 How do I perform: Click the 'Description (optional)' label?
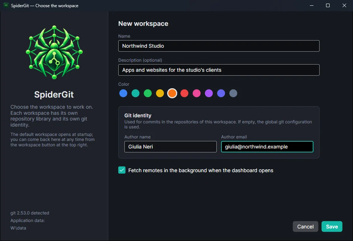pyautogui.click(x=140, y=60)
